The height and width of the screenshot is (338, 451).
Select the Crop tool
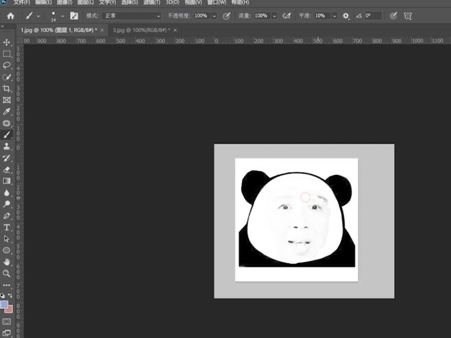coord(7,89)
